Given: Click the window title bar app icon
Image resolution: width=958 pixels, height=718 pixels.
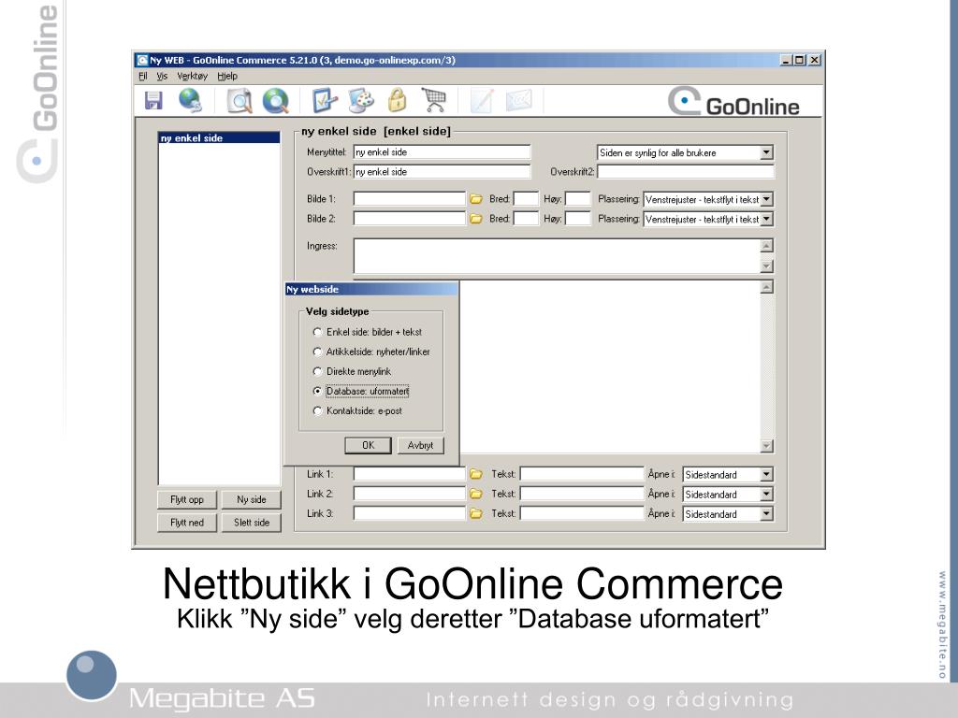Looking at the screenshot, I should click(142, 60).
